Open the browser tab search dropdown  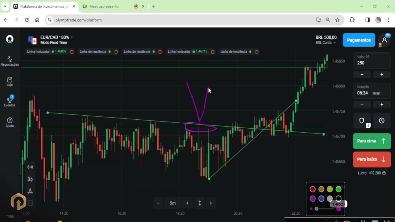coord(5,6)
